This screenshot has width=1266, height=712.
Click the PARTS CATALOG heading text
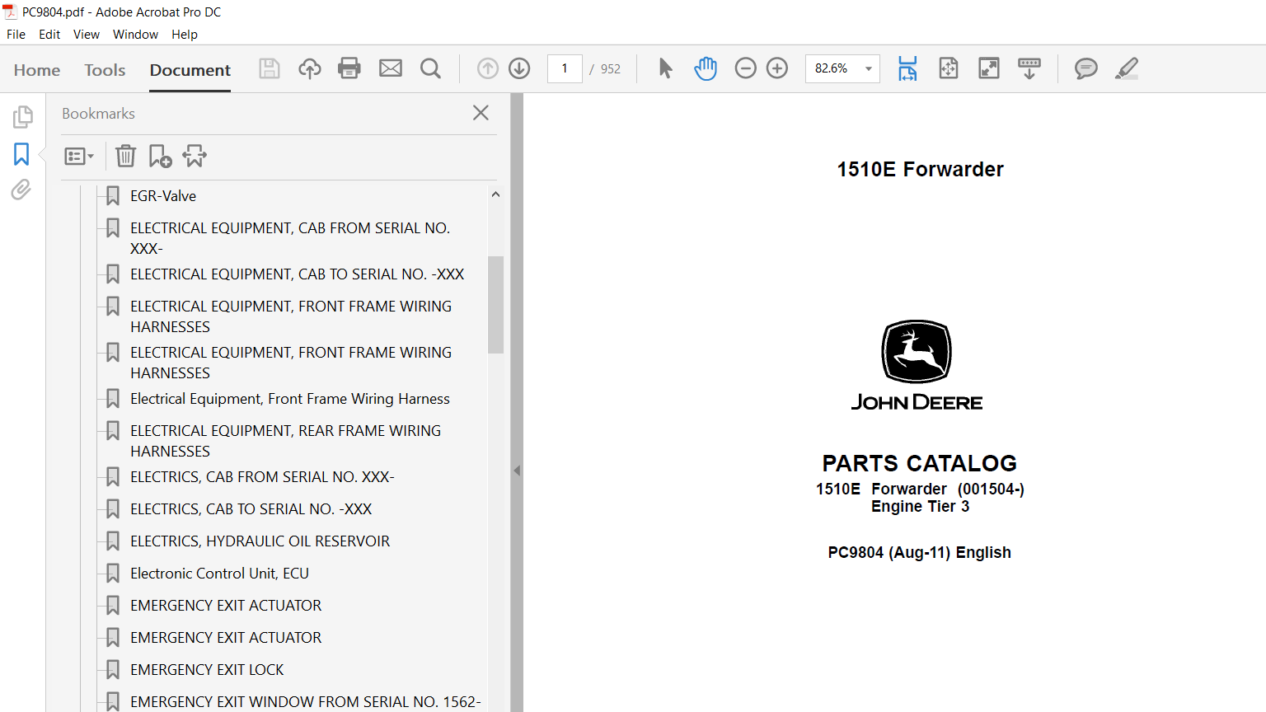919,463
